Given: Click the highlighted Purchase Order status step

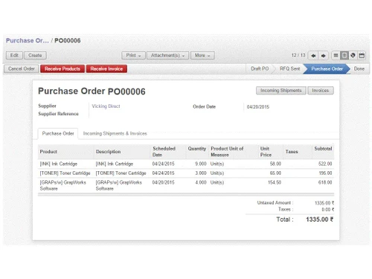Looking at the screenshot, I should [327, 68].
